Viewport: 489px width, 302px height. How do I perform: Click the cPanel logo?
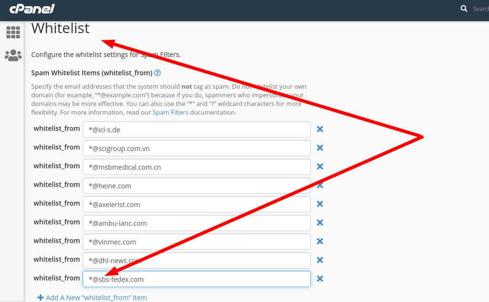coord(32,9)
